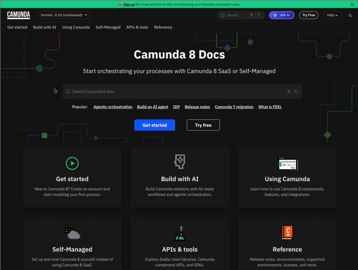The image size is (358, 270).
Task: Click the Try Free header button
Action: [309, 15]
